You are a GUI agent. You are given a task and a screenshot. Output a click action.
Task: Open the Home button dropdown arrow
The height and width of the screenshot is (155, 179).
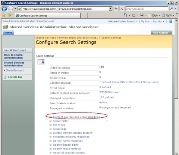tap(129, 15)
